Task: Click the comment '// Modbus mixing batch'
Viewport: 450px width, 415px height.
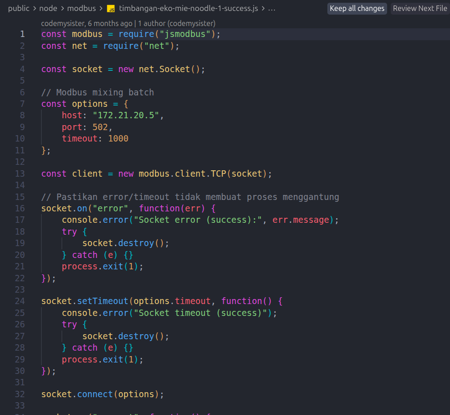Action: pyautogui.click(x=98, y=93)
